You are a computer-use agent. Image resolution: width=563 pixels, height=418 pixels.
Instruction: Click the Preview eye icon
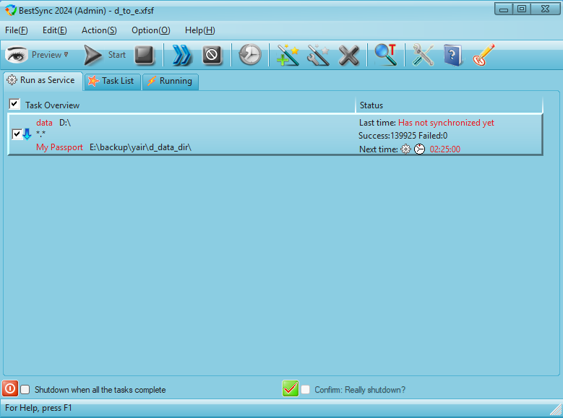[17, 55]
